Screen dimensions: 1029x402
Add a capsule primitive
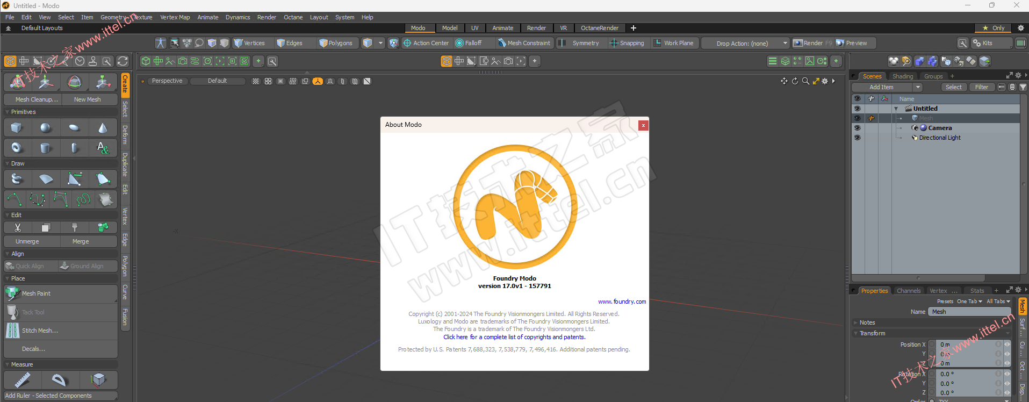[x=74, y=147]
